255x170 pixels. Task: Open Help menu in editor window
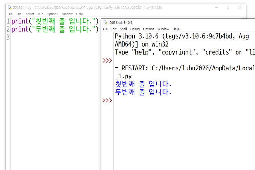79,14
